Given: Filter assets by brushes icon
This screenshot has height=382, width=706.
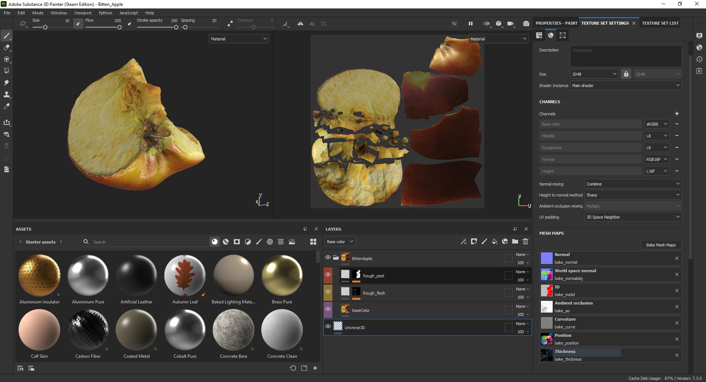Looking at the screenshot, I should [x=259, y=242].
